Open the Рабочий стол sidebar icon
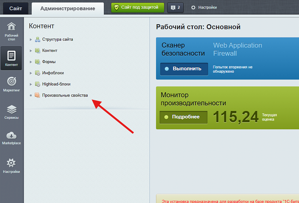 (11, 27)
